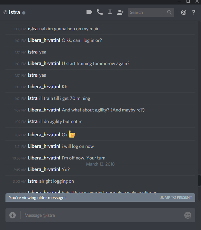Click the search magnifier icon
Screen dimensions: 201x230
click(x=169, y=12)
